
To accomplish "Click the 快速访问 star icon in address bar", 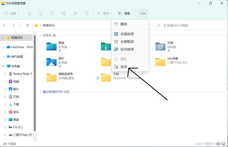I will [36, 26].
